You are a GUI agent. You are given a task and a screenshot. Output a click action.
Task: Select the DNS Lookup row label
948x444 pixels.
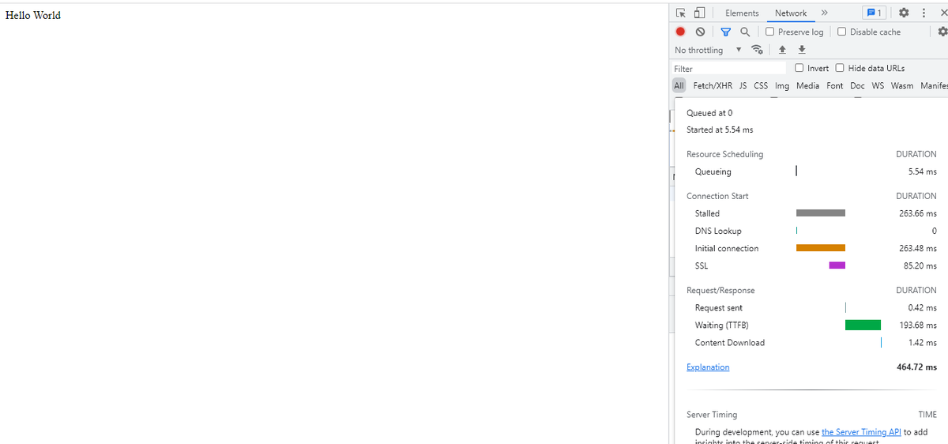[718, 231]
